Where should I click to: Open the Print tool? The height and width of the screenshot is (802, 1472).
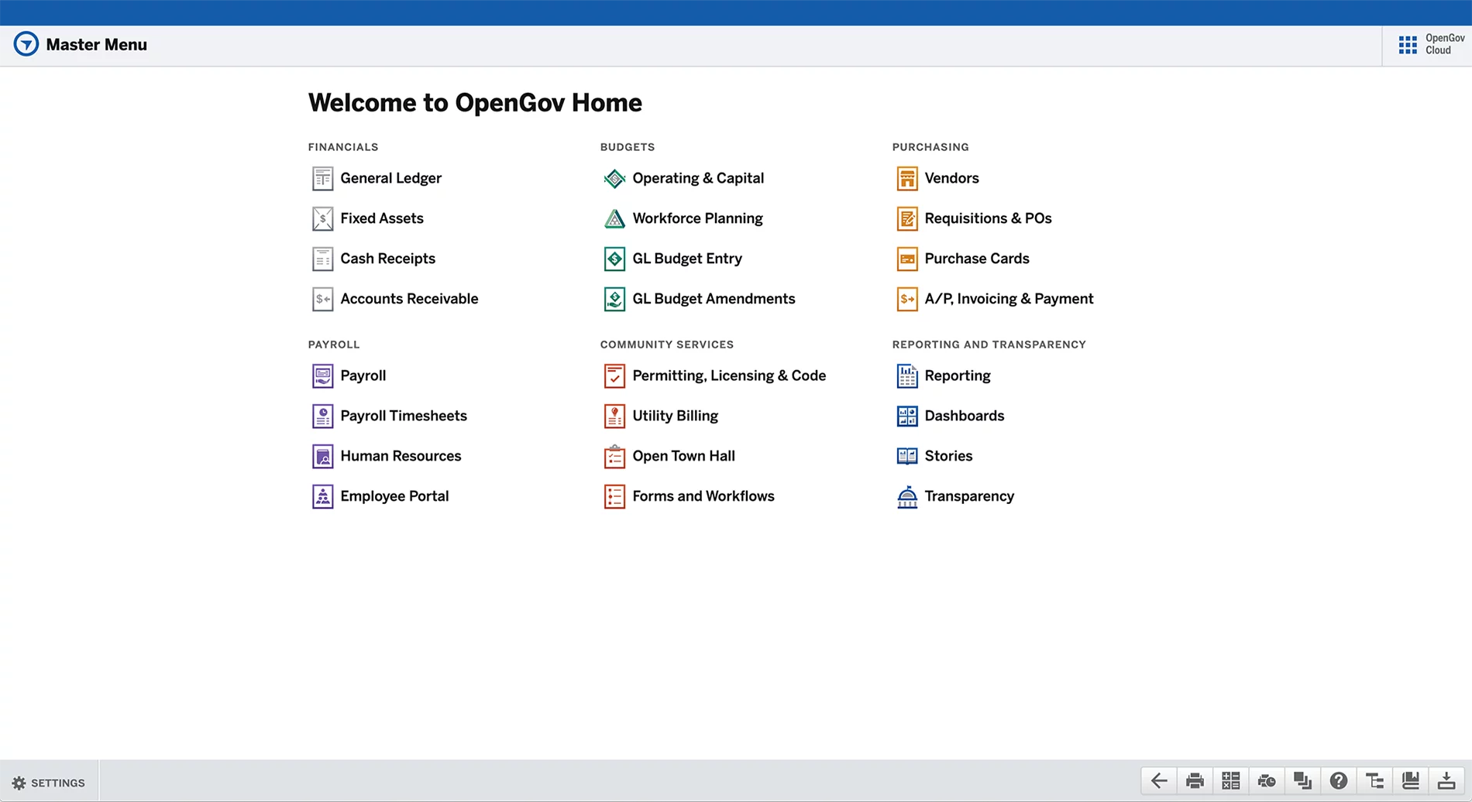pos(1194,780)
